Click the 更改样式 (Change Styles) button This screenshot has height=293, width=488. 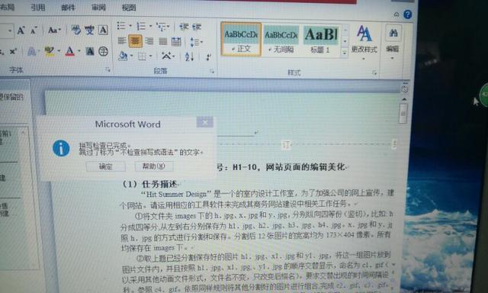pyautogui.click(x=364, y=42)
